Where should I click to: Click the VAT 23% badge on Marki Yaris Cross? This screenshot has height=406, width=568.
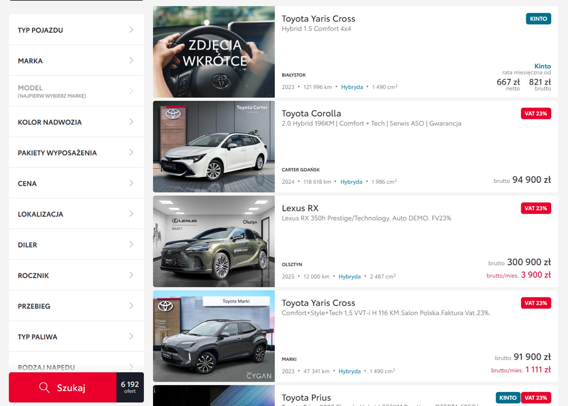coord(536,303)
